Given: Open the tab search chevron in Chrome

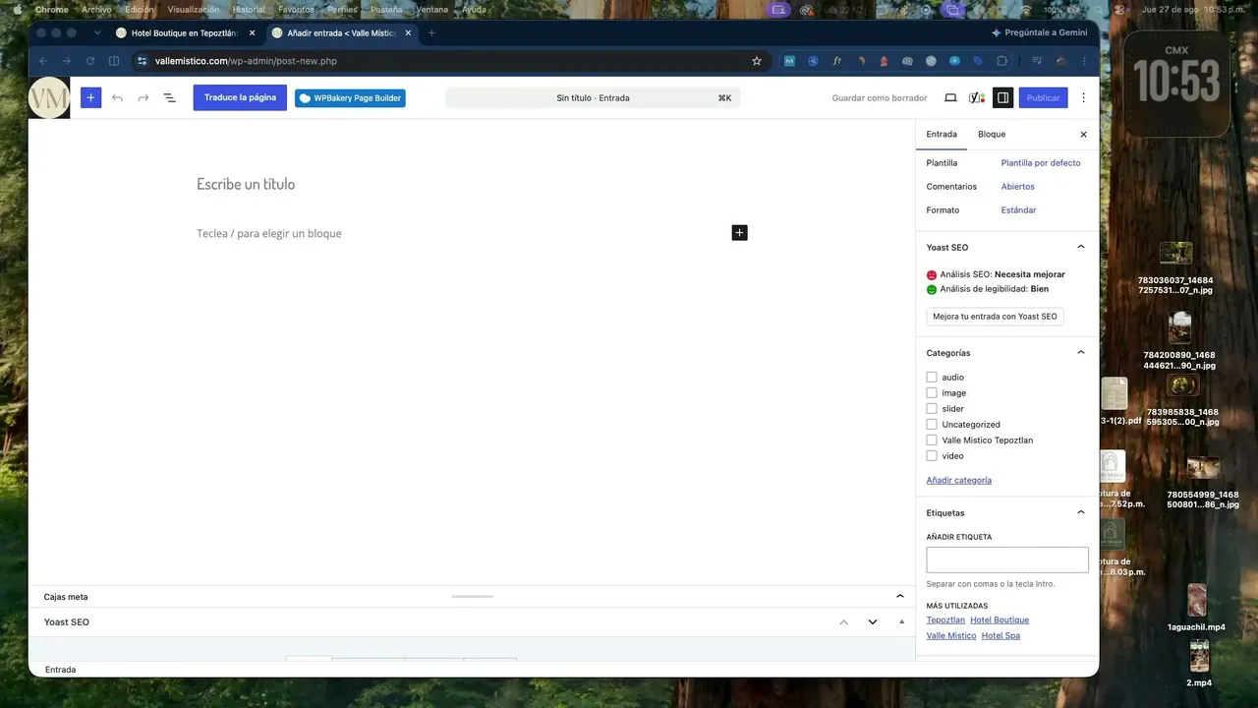Looking at the screenshot, I should point(97,32).
